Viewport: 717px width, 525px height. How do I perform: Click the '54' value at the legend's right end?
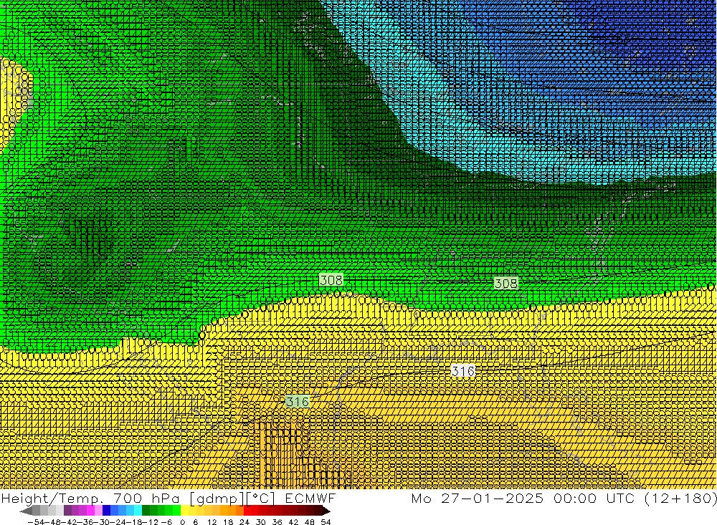pyautogui.click(x=326, y=522)
